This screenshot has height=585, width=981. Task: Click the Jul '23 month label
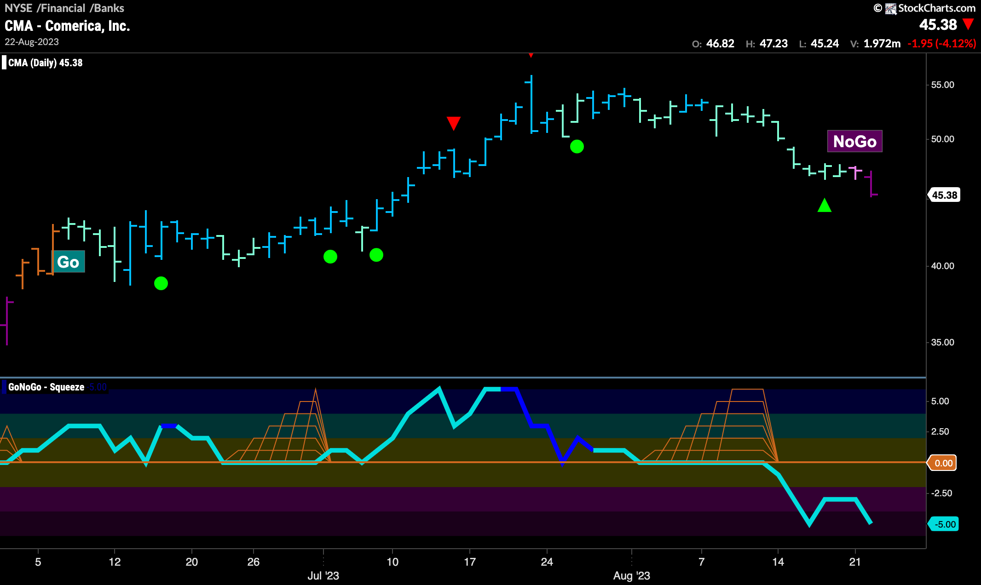[x=323, y=576]
